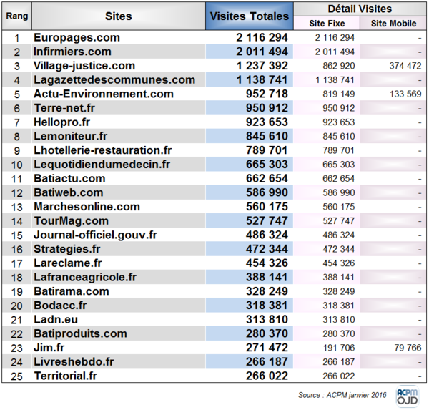
Task: Click the Détail Visites header
Action: coord(360,9)
